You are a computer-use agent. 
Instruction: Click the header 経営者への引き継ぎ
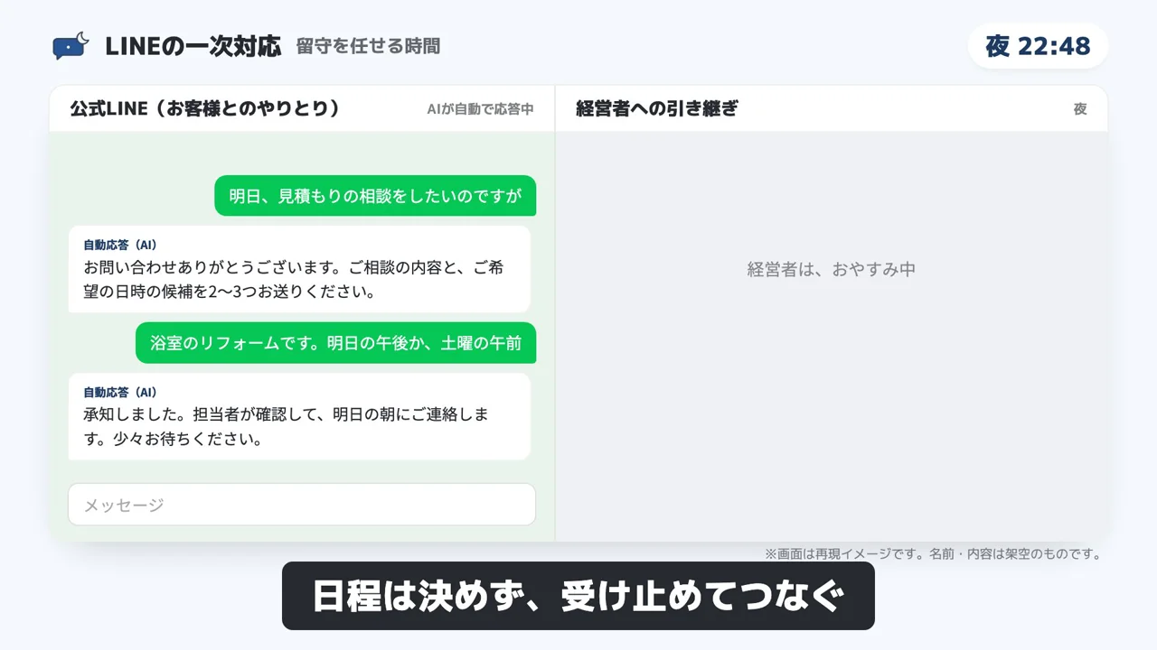[x=657, y=108]
